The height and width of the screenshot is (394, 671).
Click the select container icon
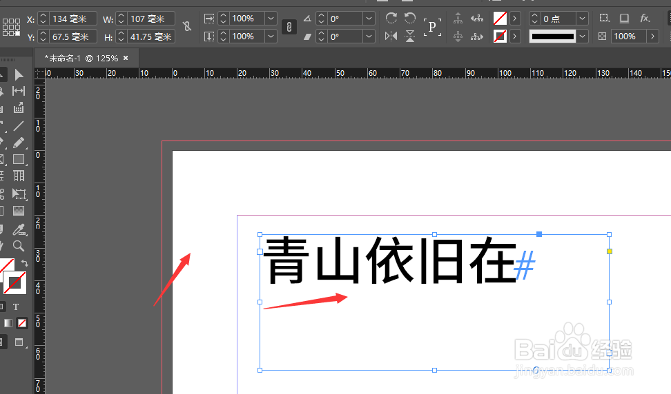(458, 19)
